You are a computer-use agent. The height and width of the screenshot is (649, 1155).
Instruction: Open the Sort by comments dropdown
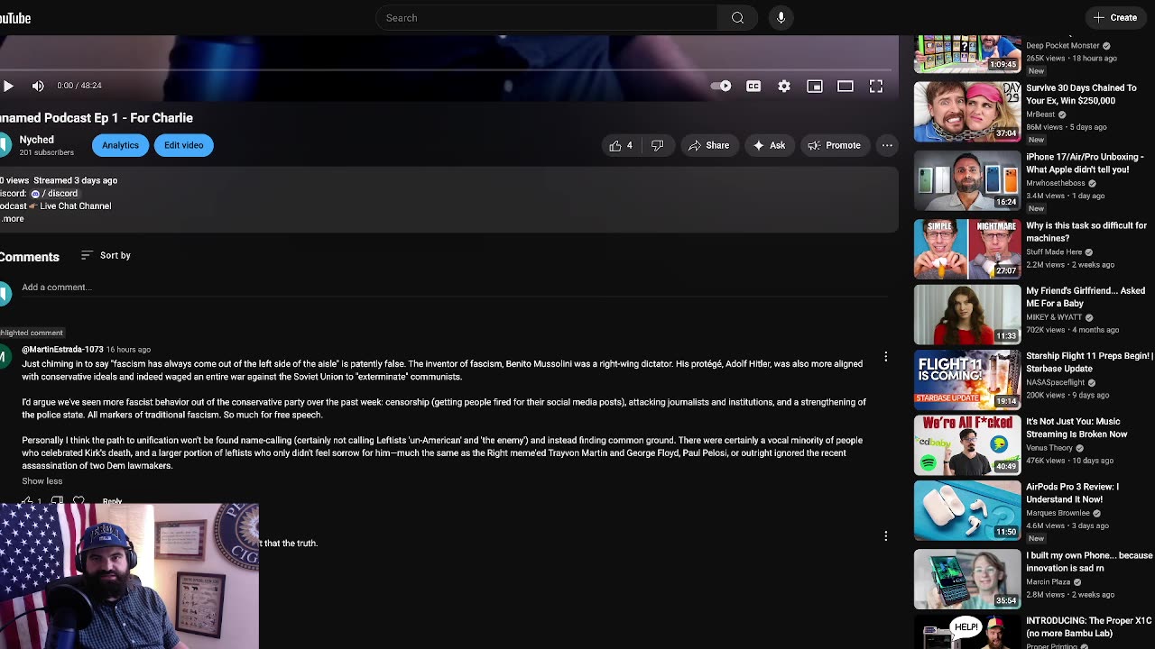(106, 256)
